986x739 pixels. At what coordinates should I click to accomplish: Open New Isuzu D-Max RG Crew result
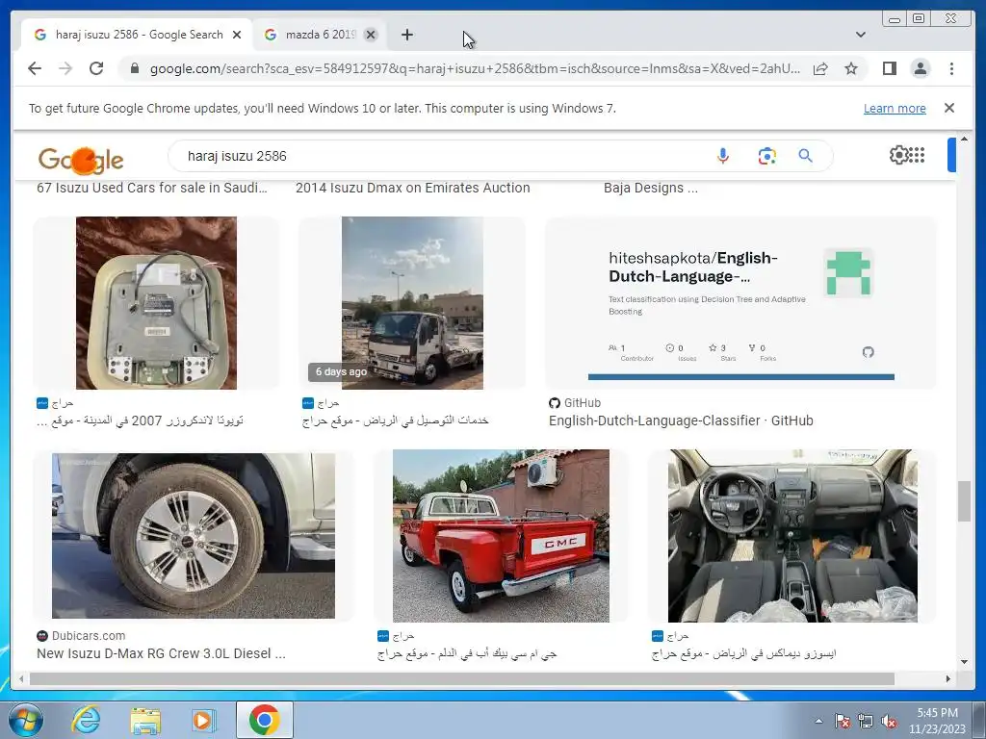161,653
